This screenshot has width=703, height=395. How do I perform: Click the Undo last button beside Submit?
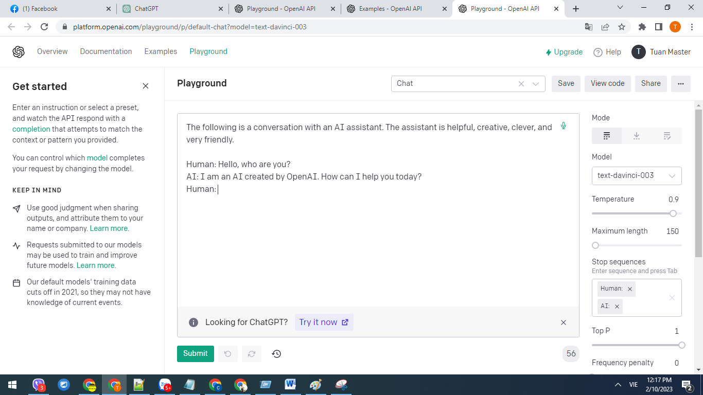click(x=227, y=354)
